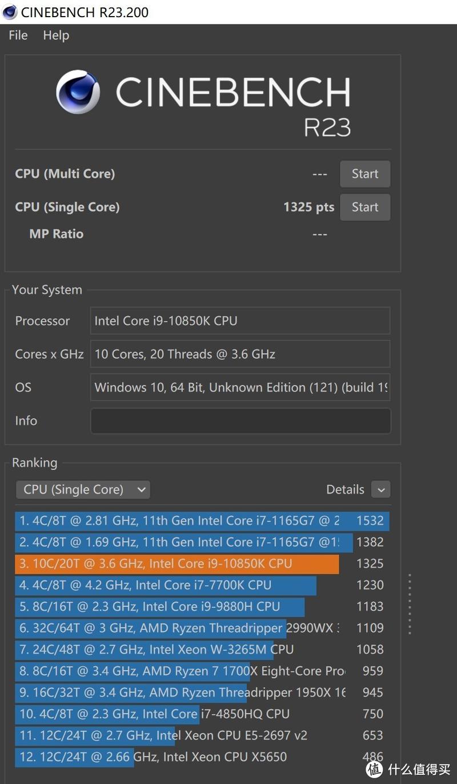Viewport: 457px width, 784px height.
Task: Select the Core i7-7700K ranking entry
Action: click(x=202, y=585)
